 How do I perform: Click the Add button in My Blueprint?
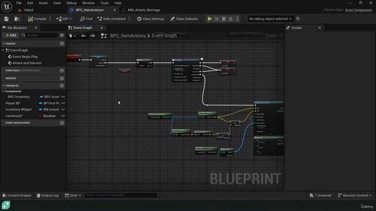tap(11, 35)
